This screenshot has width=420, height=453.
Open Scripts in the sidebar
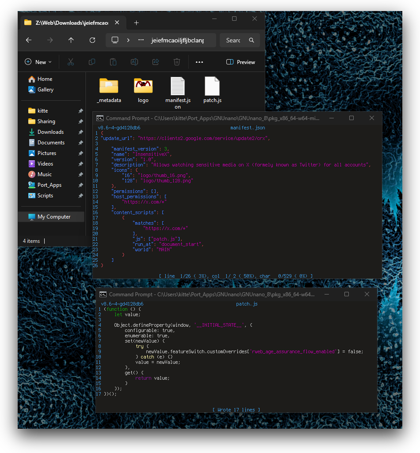(x=41, y=196)
